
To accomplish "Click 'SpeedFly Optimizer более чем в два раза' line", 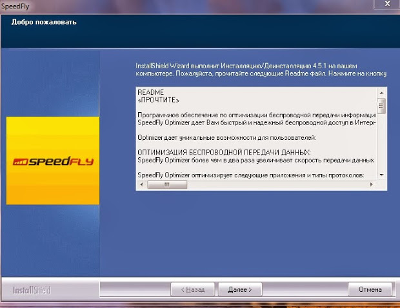I will pos(255,160).
